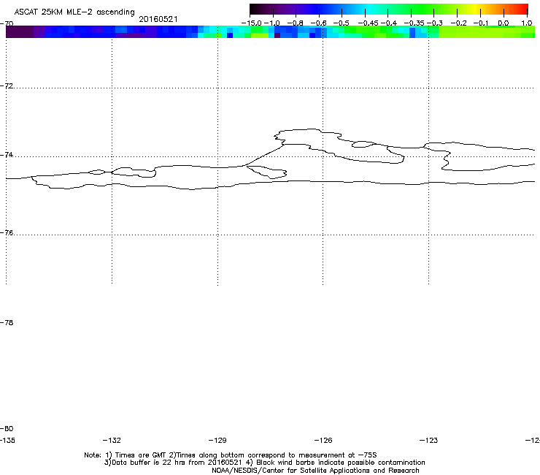Click the -0.6 color scale label
Image resolution: width=540 pixels, height=475 pixels.
pos(319,23)
